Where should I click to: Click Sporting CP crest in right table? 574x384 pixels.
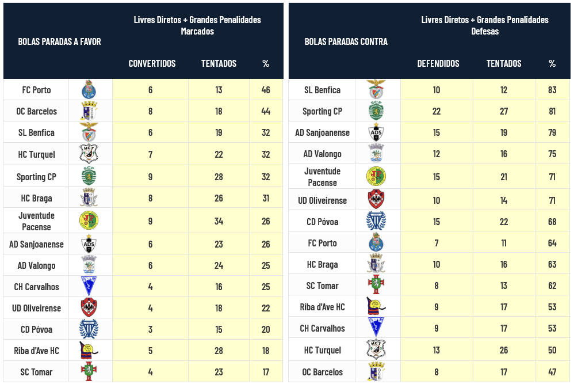[x=376, y=111]
